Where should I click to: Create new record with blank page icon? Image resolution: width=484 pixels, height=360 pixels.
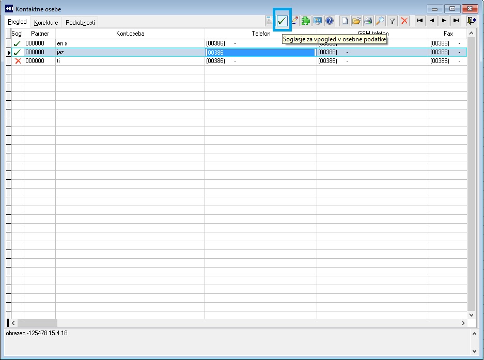[345, 21]
